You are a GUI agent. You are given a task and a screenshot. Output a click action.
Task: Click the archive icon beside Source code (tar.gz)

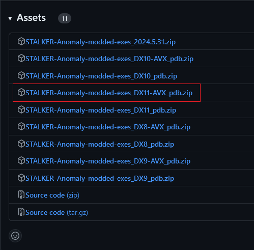click(x=21, y=212)
